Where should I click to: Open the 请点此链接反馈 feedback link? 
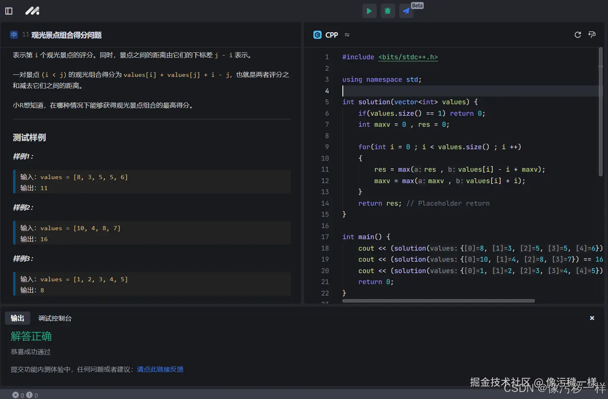coord(160,369)
